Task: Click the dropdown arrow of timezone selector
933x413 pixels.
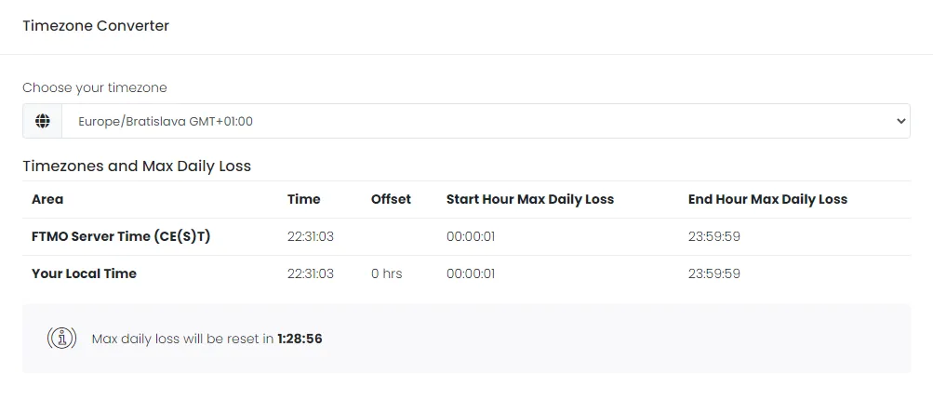Action: tap(900, 121)
